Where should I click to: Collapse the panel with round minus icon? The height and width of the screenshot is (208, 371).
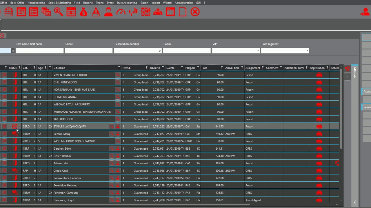point(2,36)
